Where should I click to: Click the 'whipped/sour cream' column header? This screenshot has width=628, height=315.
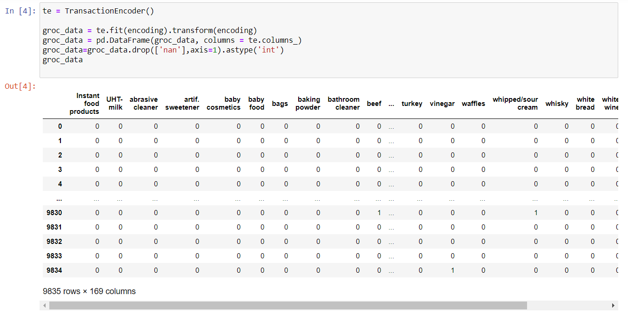tap(515, 103)
